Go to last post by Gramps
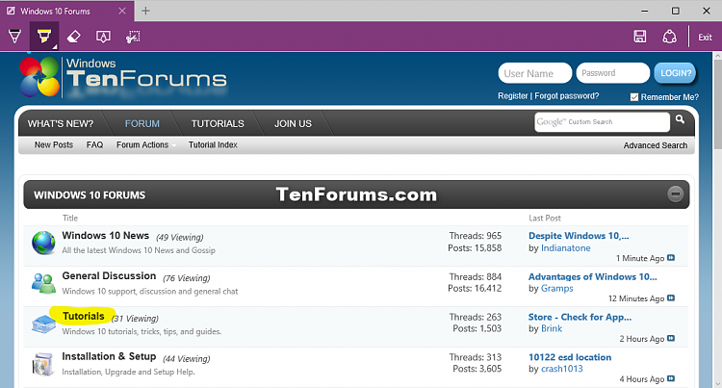The image size is (722, 388). coord(671,298)
